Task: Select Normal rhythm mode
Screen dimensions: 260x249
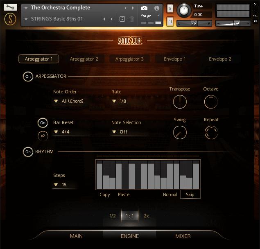Action: (170, 195)
